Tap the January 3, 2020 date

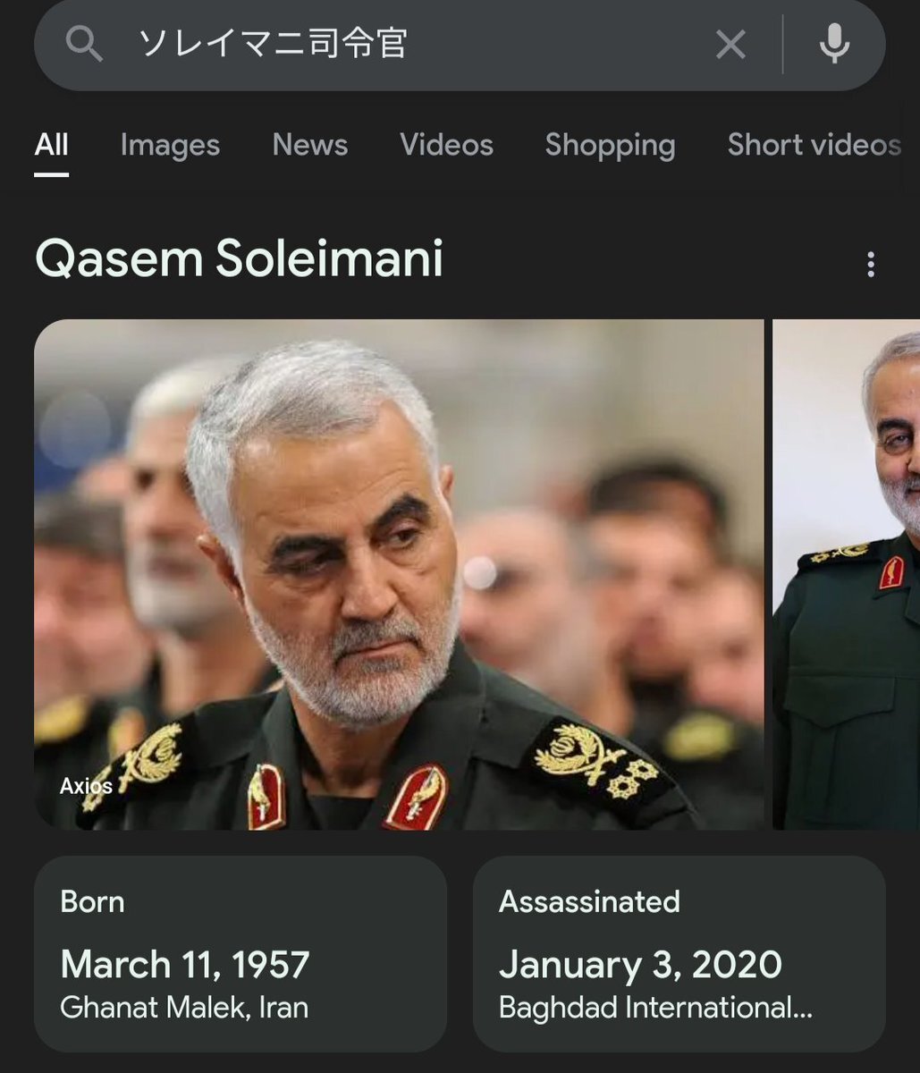640,965
